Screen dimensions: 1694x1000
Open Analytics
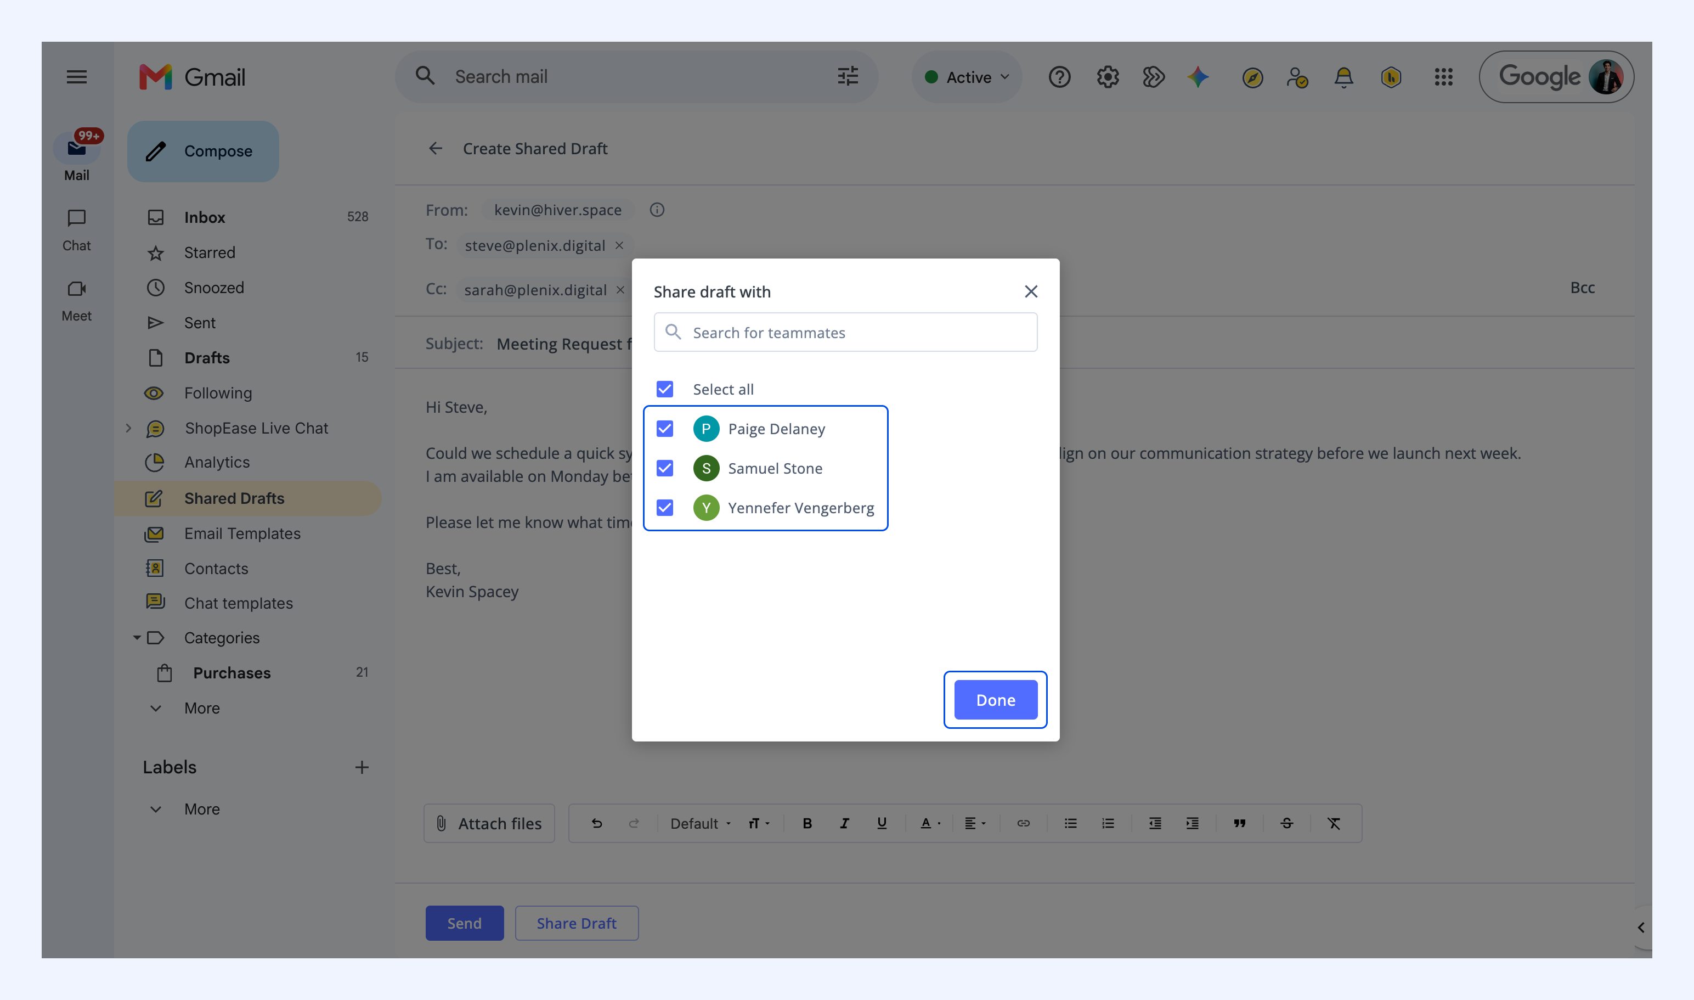(248, 462)
